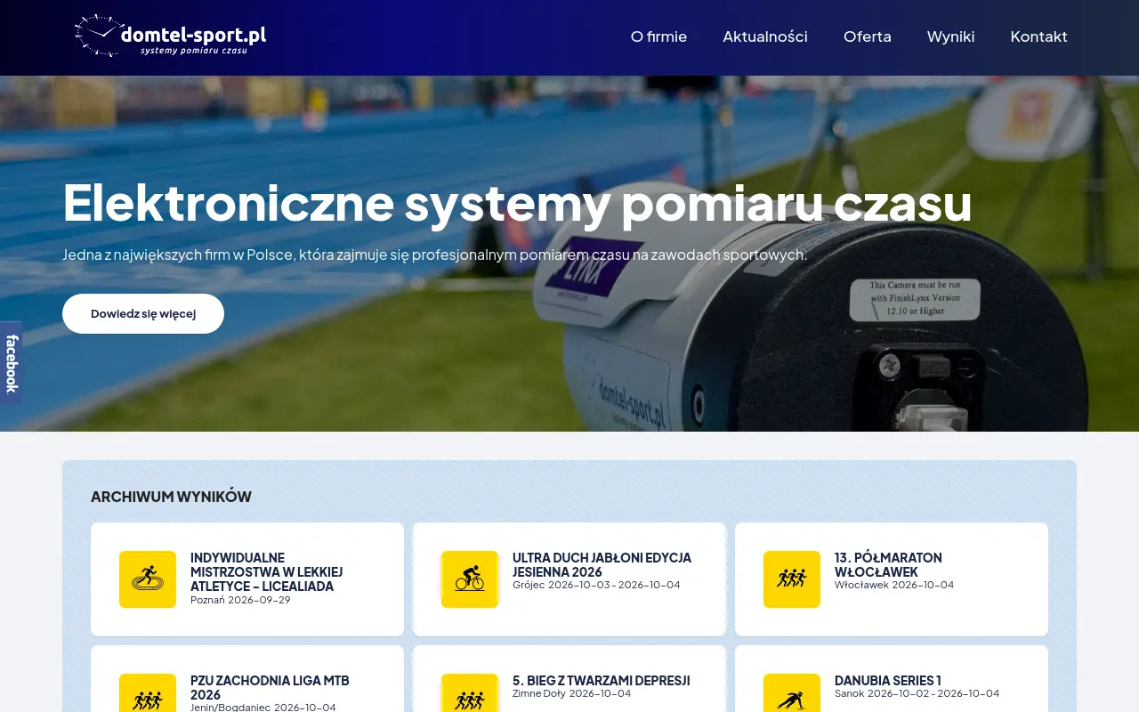Open the O firmie menu item

click(x=658, y=36)
